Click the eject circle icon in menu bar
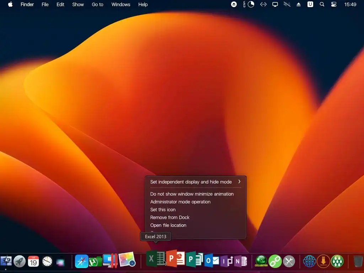The image size is (364, 273). (x=234, y=4)
